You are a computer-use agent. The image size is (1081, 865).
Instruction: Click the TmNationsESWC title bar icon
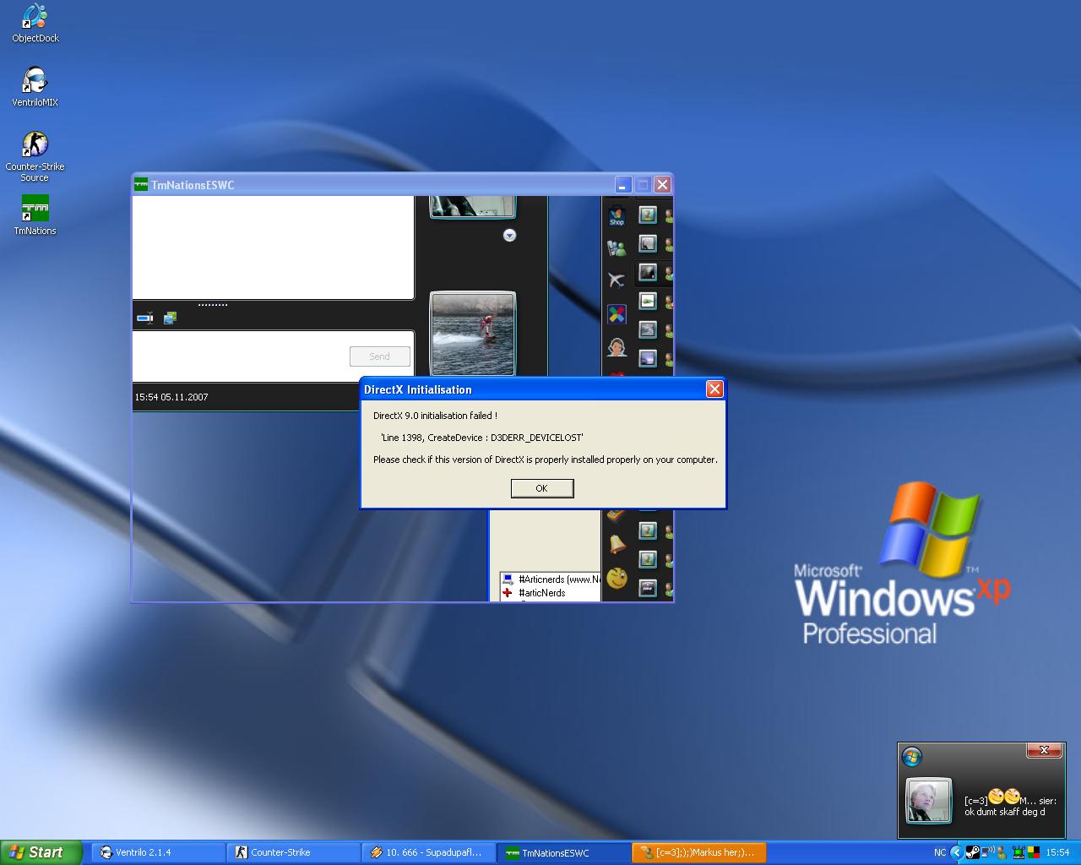coord(141,185)
